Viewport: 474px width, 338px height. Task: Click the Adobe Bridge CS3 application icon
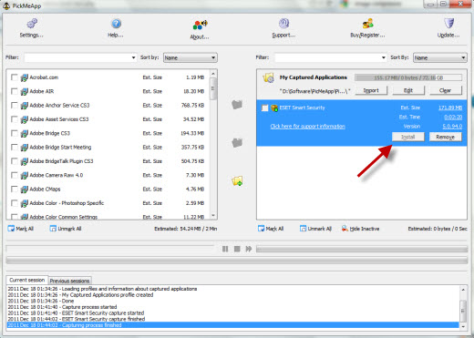pyautogui.click(x=25, y=134)
